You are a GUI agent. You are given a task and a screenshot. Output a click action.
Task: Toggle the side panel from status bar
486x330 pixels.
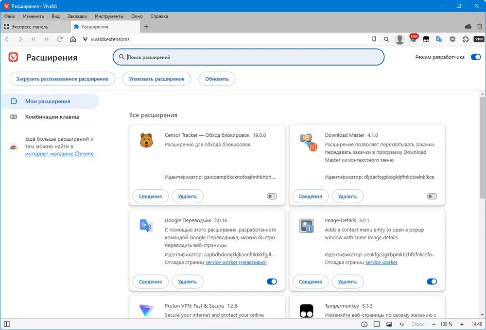[7, 324]
